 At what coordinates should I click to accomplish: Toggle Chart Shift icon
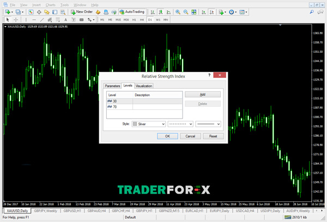pyautogui.click(x=211, y=12)
